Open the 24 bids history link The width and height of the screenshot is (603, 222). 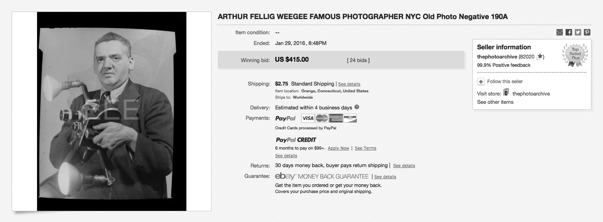pos(358,60)
